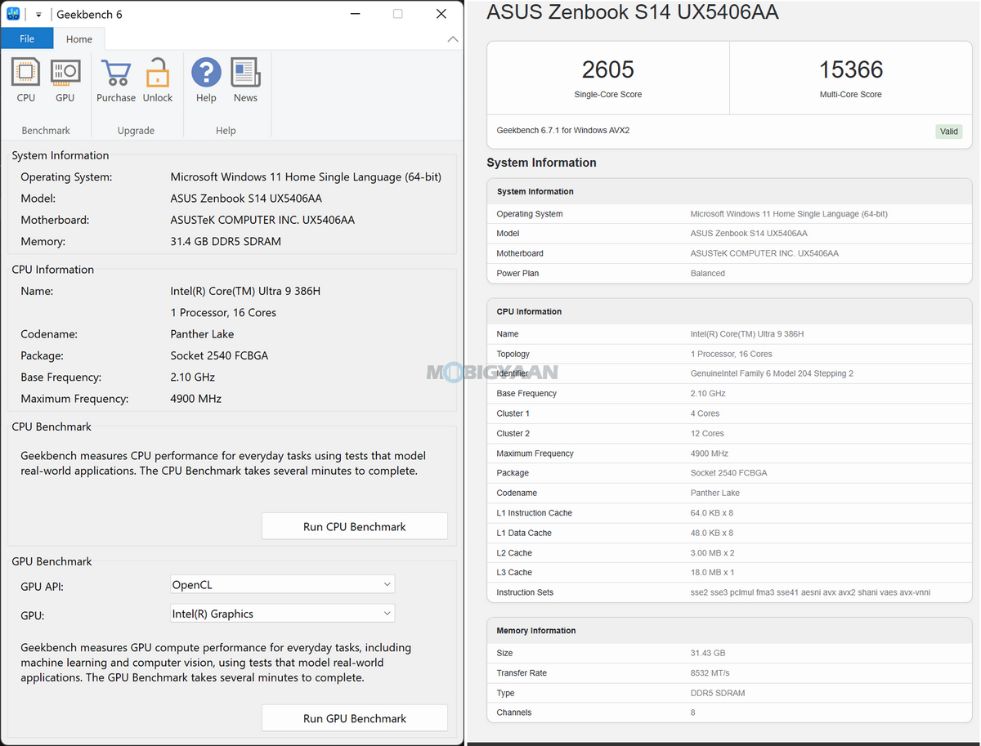Click the memory Size value '31.43 GB'
Image resolution: width=981 pixels, height=746 pixels.
(x=708, y=653)
